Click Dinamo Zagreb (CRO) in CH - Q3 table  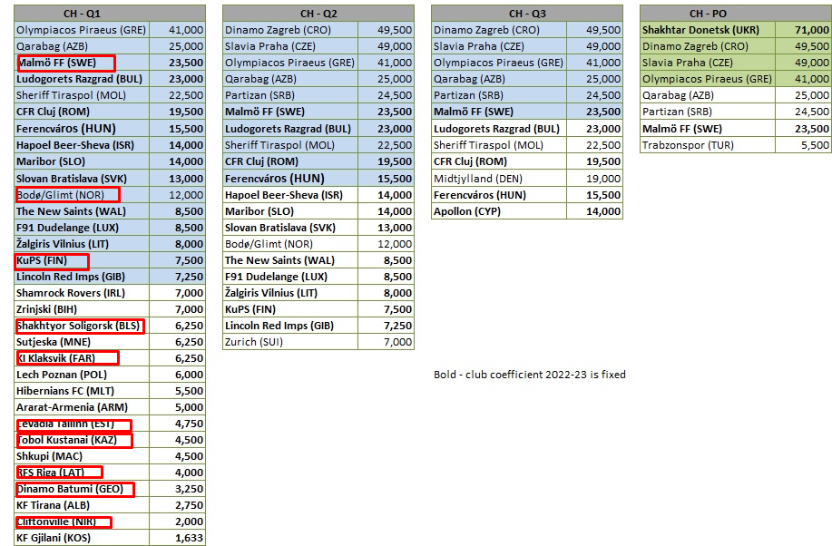(499, 30)
